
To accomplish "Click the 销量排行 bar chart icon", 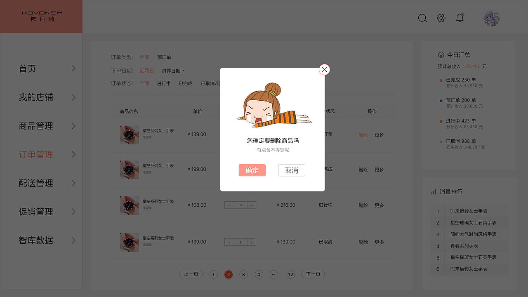I will click(432, 191).
